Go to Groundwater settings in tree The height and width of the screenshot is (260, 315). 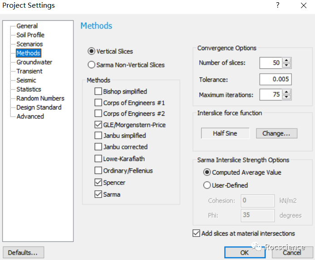pos(34,62)
